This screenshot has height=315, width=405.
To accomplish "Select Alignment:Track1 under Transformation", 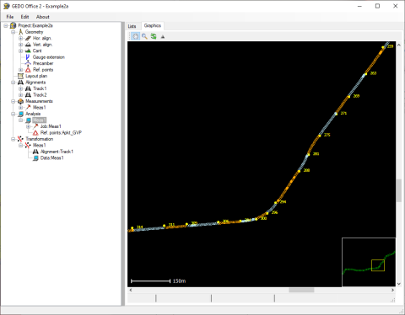I will [57, 152].
